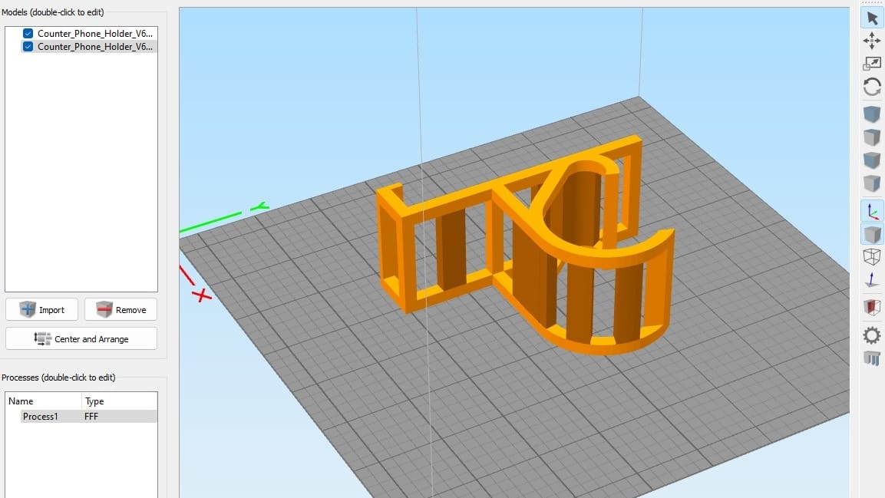Image resolution: width=885 pixels, height=498 pixels.
Task: Click the Type column header
Action: click(x=119, y=401)
